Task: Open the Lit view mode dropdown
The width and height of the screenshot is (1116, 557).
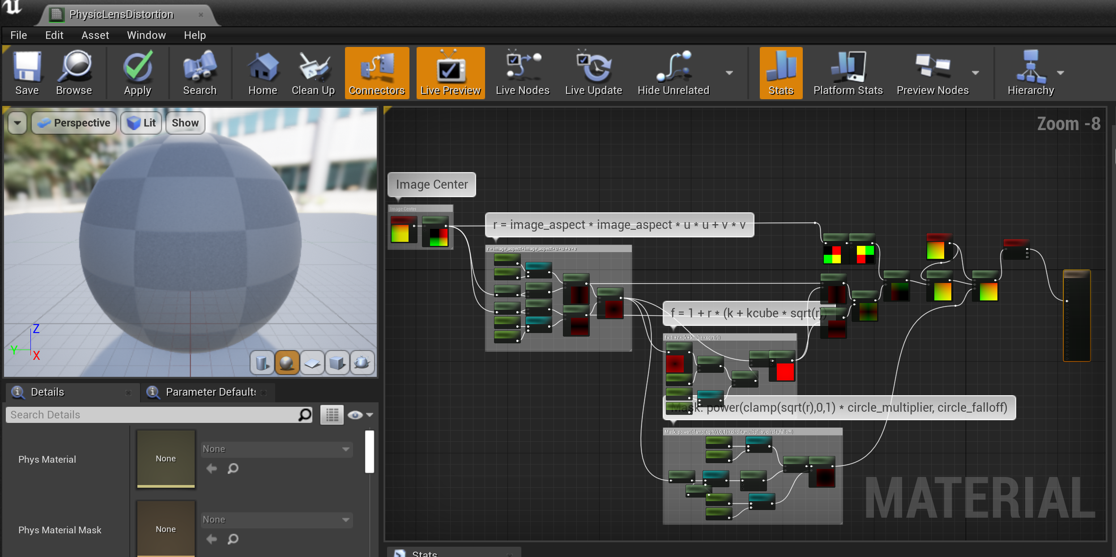Action: click(141, 122)
